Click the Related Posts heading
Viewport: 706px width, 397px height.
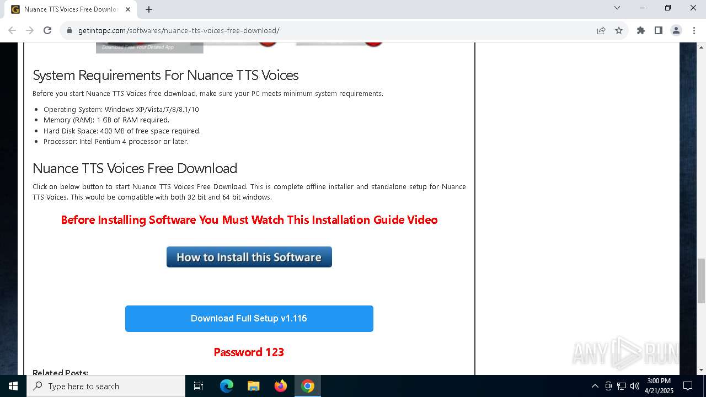tap(60, 373)
